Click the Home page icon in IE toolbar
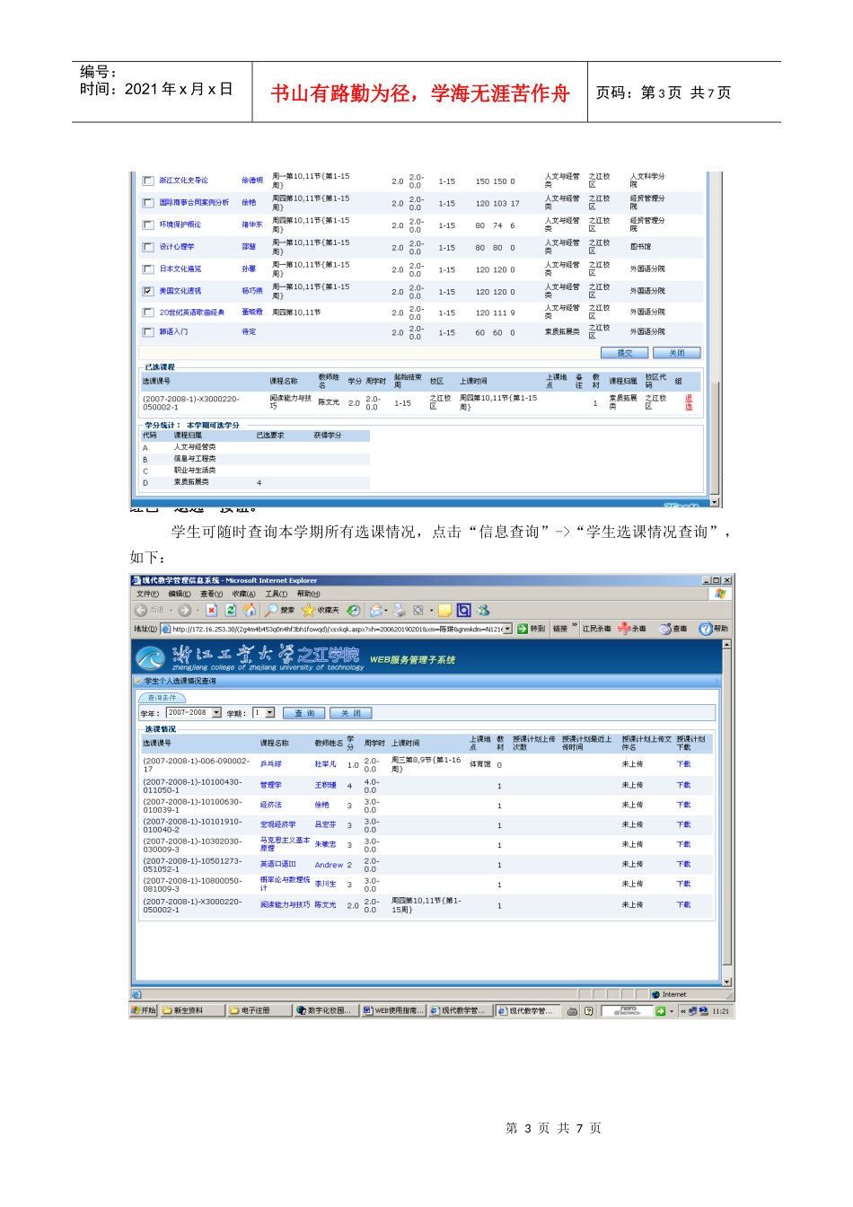This screenshot has width=853, height=1207. (250, 611)
